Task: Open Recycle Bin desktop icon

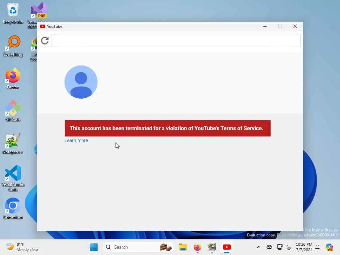Action: (x=13, y=13)
